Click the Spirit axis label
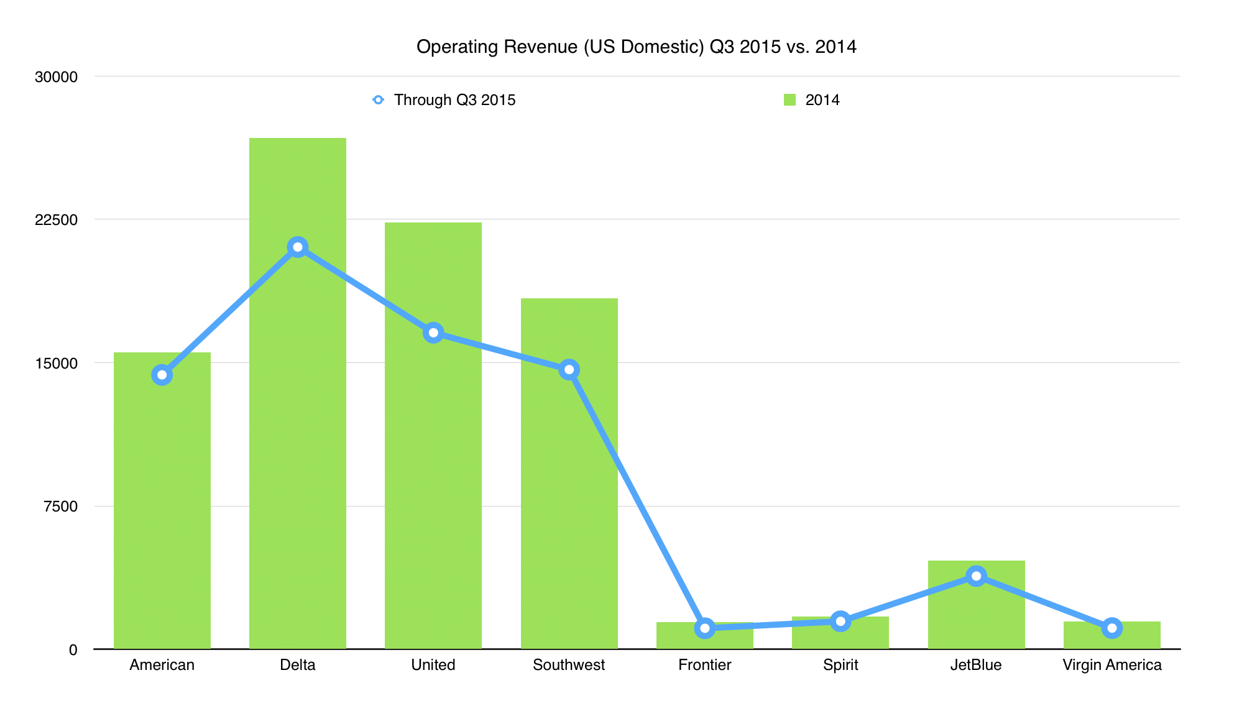The width and height of the screenshot is (1252, 706). pyautogui.click(x=840, y=665)
